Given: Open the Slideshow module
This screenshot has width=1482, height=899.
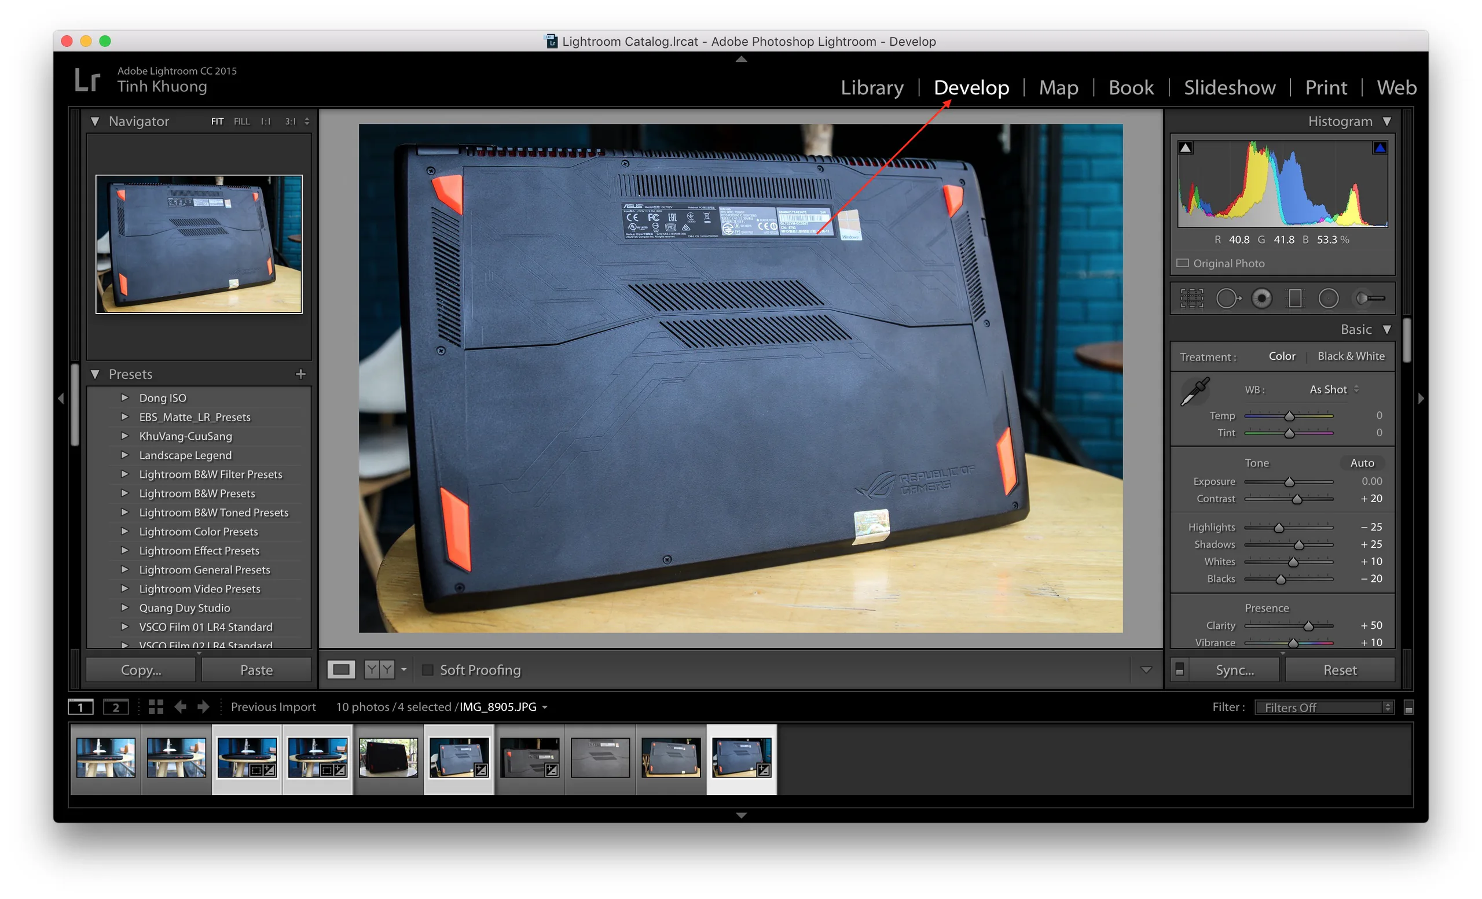Looking at the screenshot, I should pos(1230,88).
